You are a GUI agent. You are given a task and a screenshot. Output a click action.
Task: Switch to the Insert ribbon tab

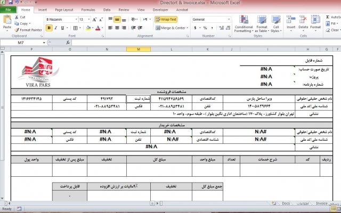43,10
